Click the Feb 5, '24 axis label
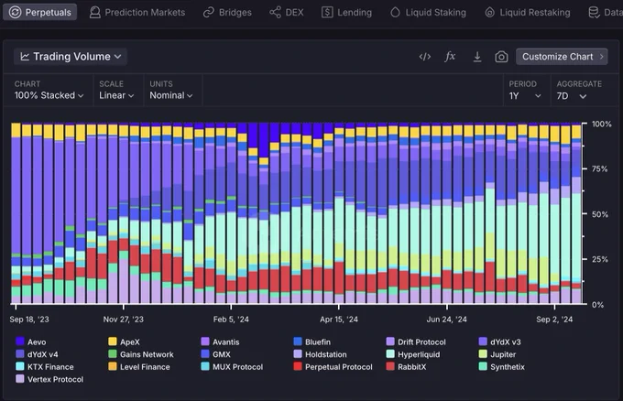This screenshot has width=623, height=401. pos(231,320)
